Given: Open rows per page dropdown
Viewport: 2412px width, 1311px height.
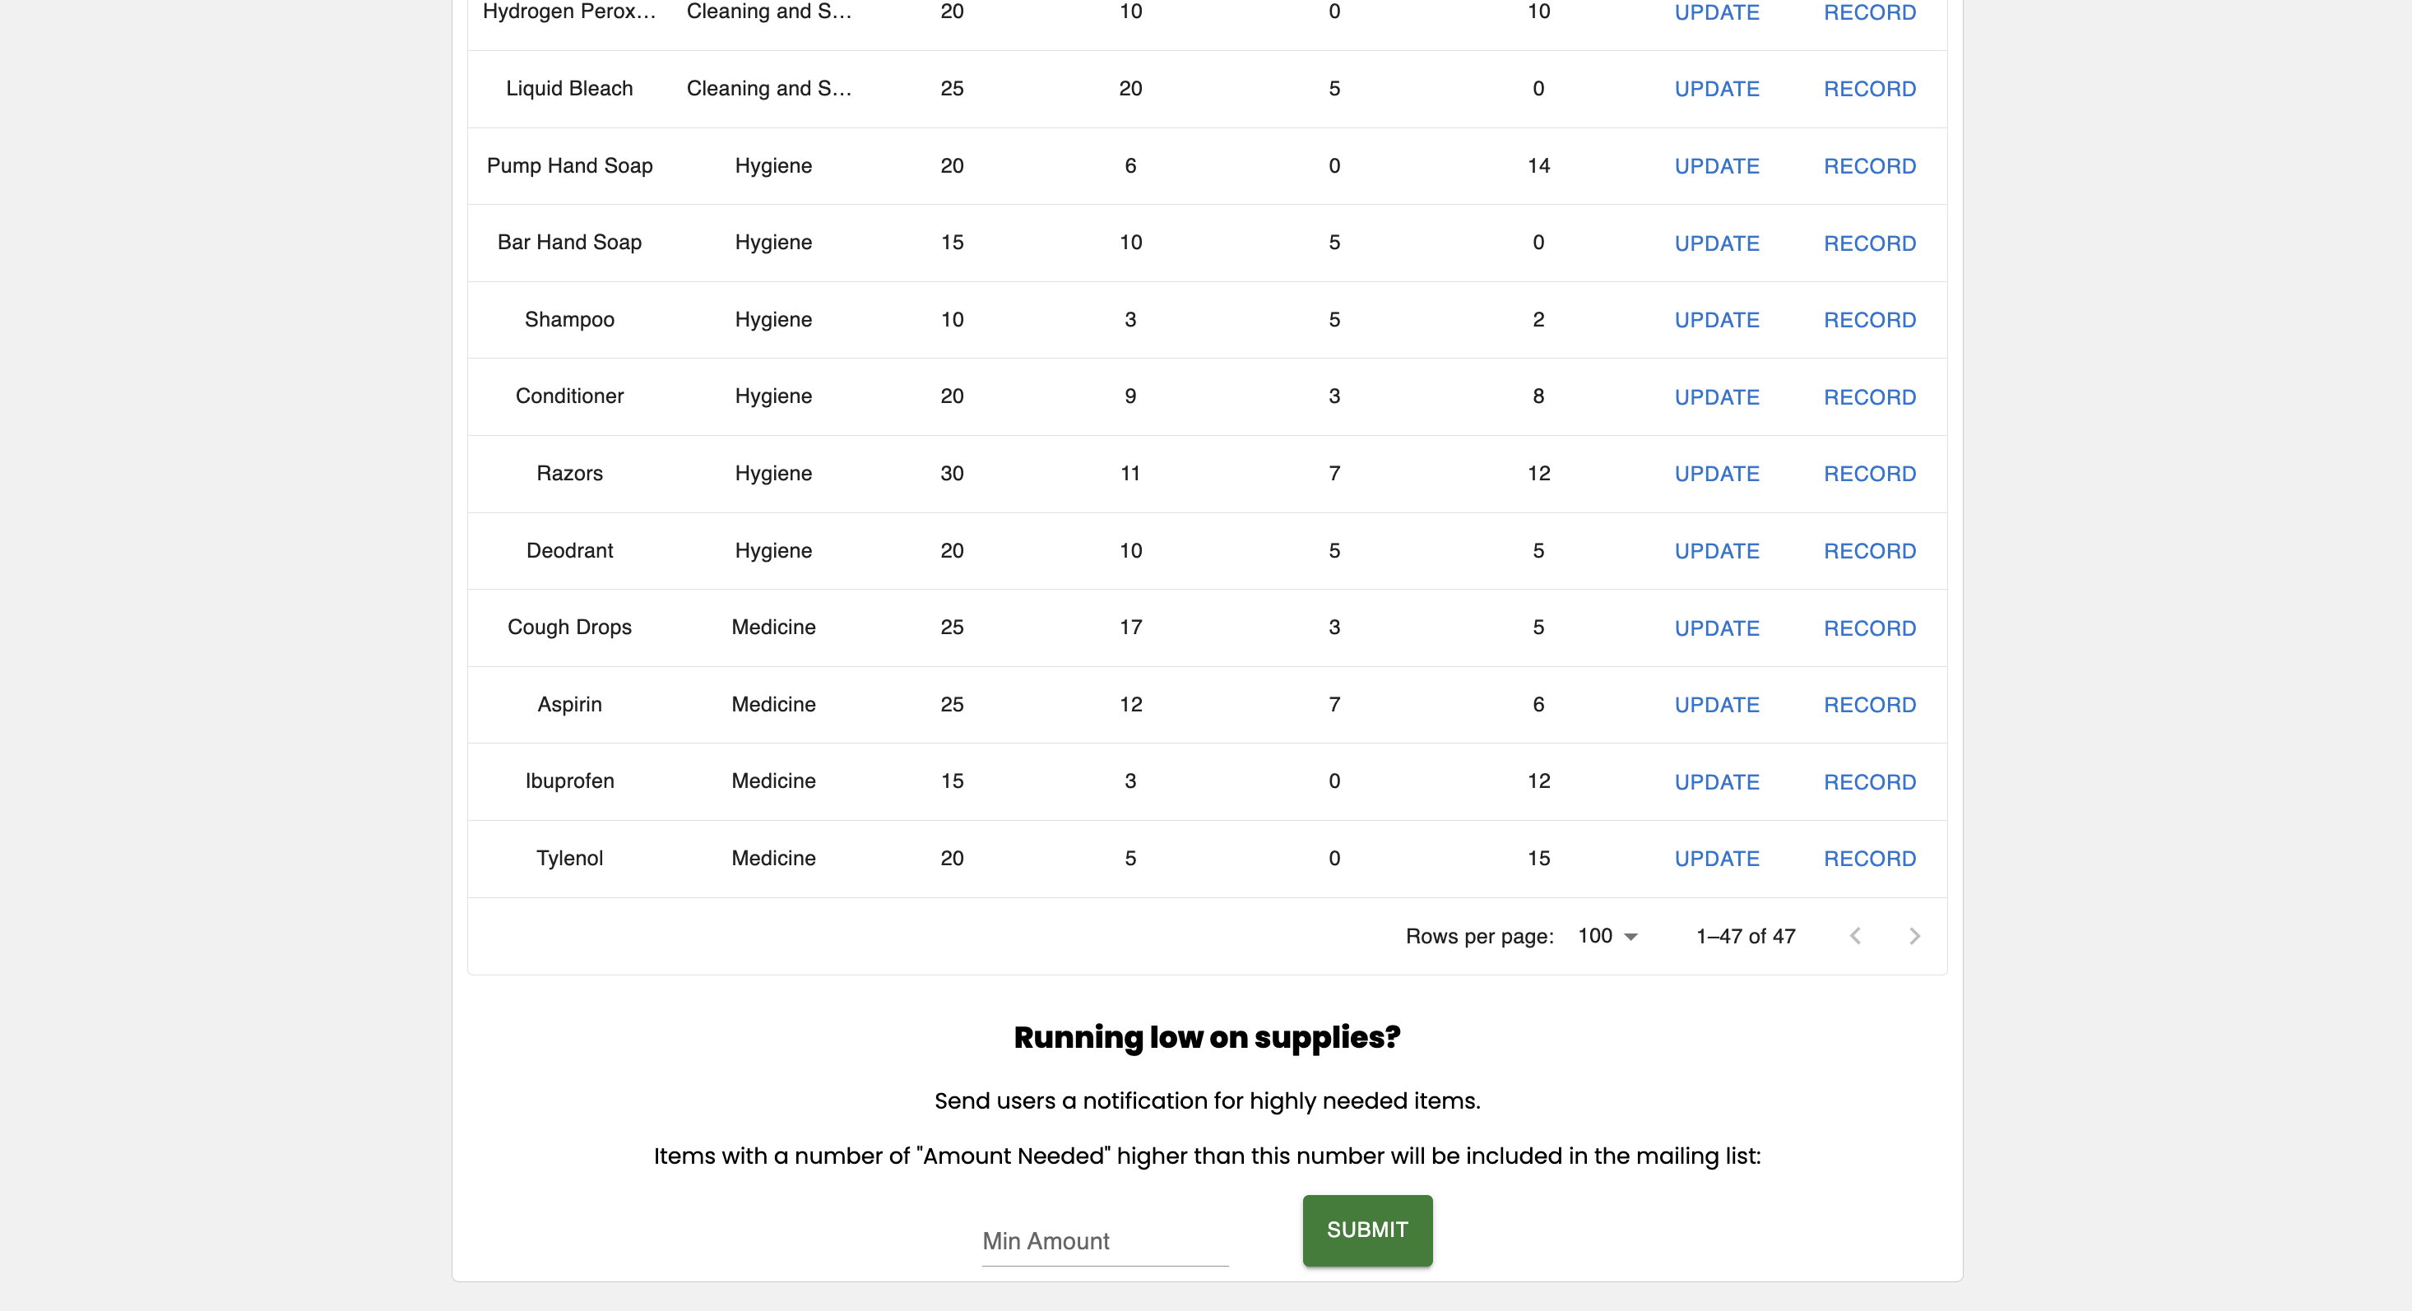Looking at the screenshot, I should click(x=1607, y=937).
